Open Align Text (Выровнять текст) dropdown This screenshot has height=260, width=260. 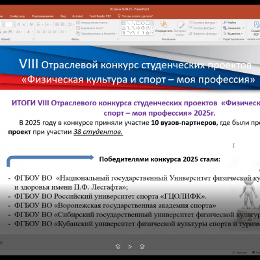point(90,28)
